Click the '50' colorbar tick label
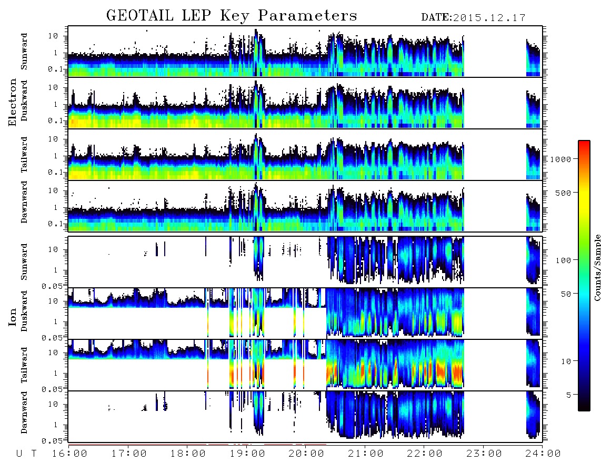Screen dimensions: 601x463 click(566, 294)
